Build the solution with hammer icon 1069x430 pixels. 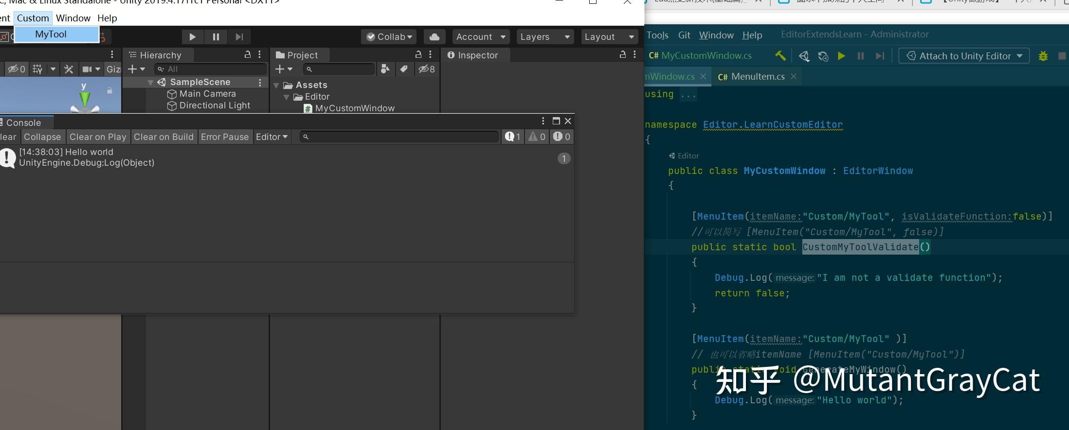point(780,56)
